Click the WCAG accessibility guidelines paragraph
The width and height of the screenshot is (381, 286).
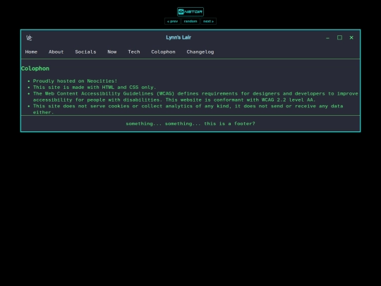click(195, 97)
